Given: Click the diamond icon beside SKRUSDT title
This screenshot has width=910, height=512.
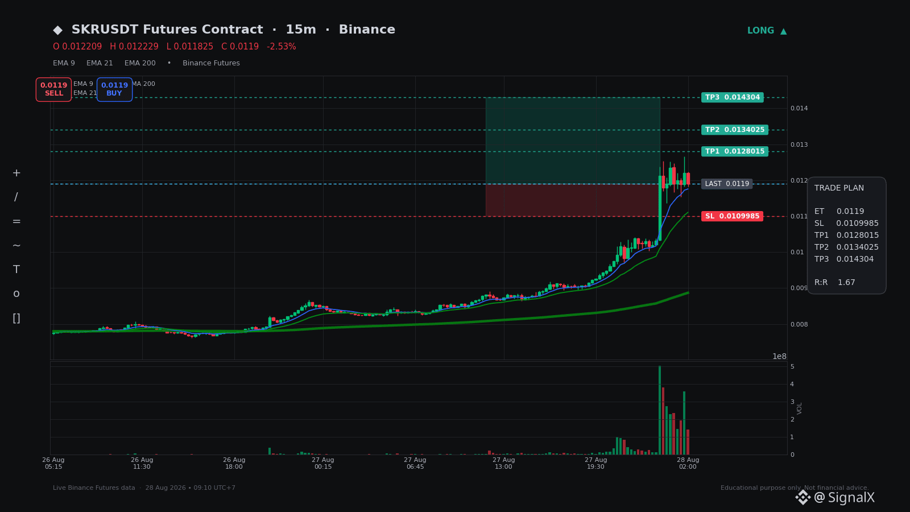Looking at the screenshot, I should (57, 30).
